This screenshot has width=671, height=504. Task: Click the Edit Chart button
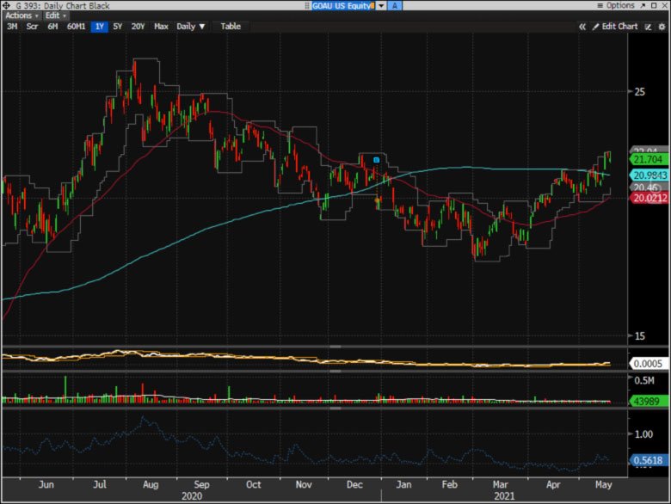(615, 27)
